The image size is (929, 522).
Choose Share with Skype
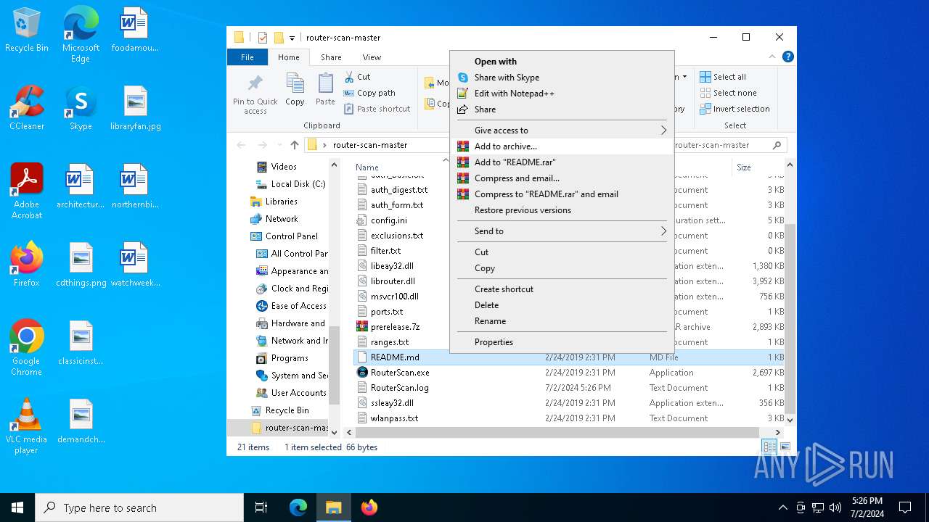point(562,78)
